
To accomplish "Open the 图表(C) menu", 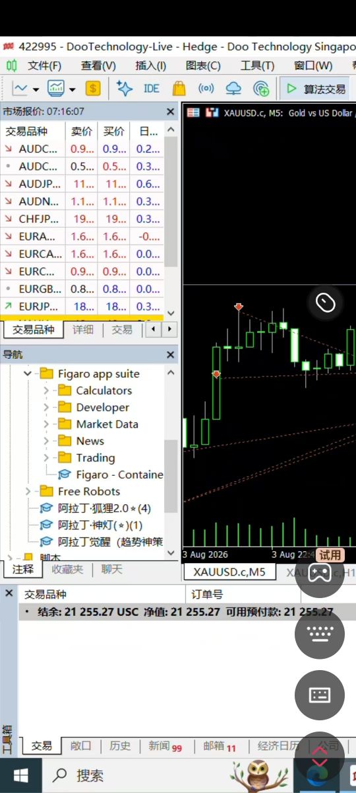I will click(x=203, y=65).
